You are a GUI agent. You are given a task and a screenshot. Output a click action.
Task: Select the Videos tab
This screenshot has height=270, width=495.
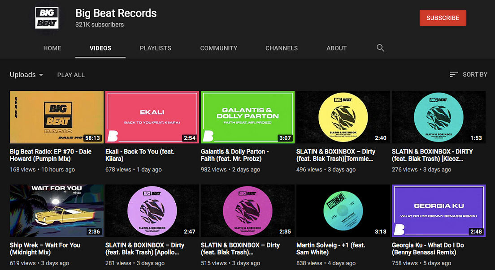point(100,48)
